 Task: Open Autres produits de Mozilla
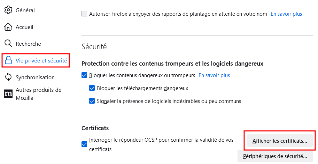[39, 94]
